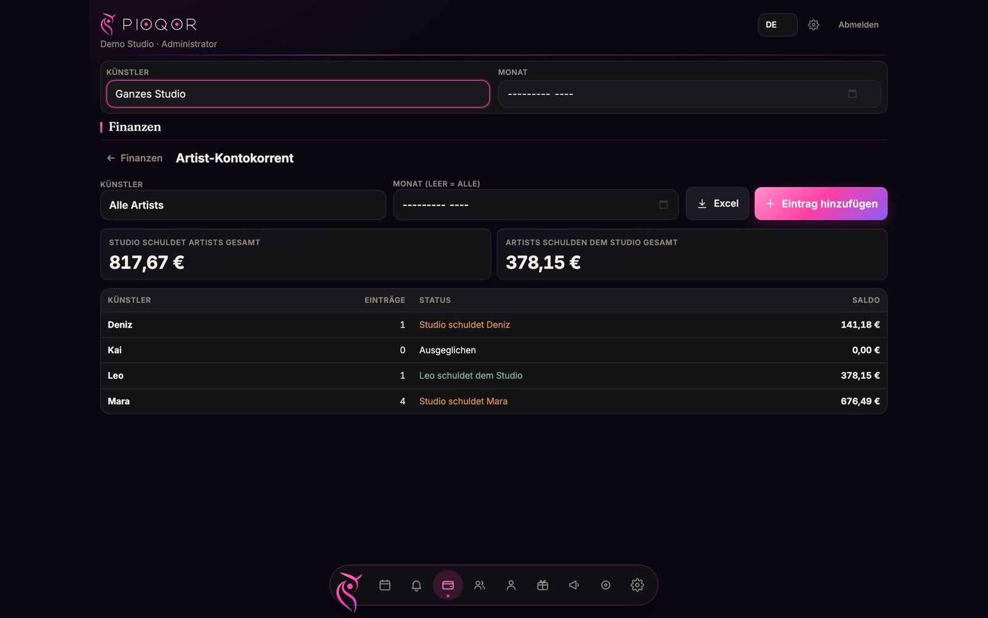988x618 pixels.
Task: Open the single person icon in dock
Action: click(x=511, y=585)
